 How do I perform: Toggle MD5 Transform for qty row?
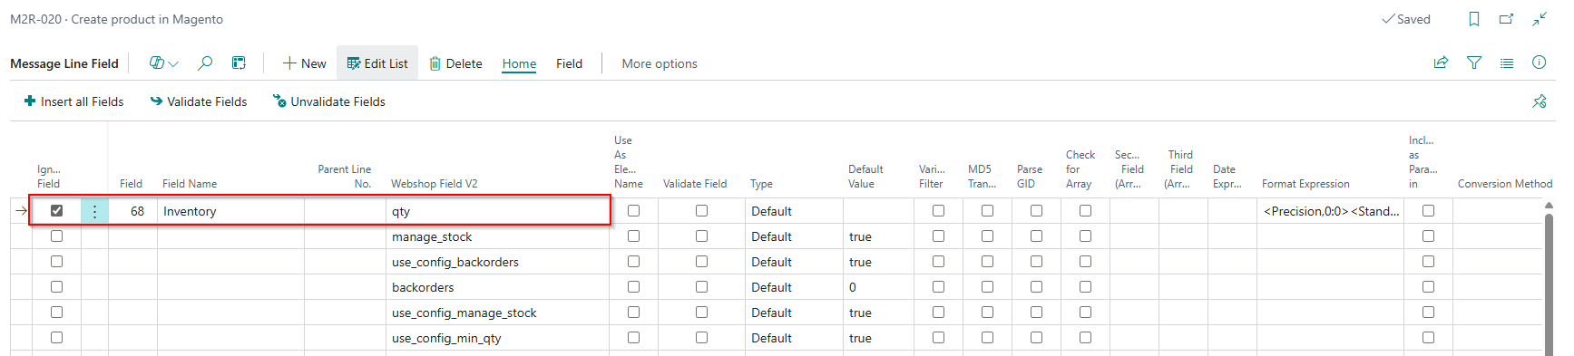click(x=987, y=211)
